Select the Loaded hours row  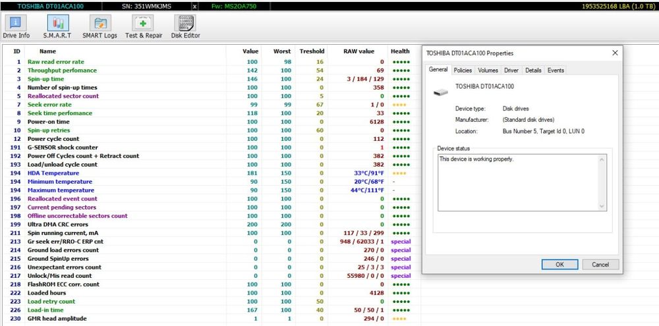212,293
